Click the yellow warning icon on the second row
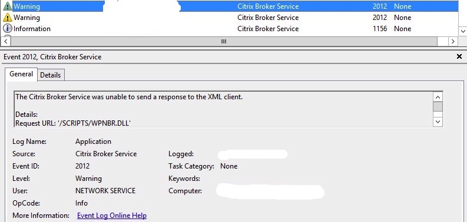 (x=8, y=18)
